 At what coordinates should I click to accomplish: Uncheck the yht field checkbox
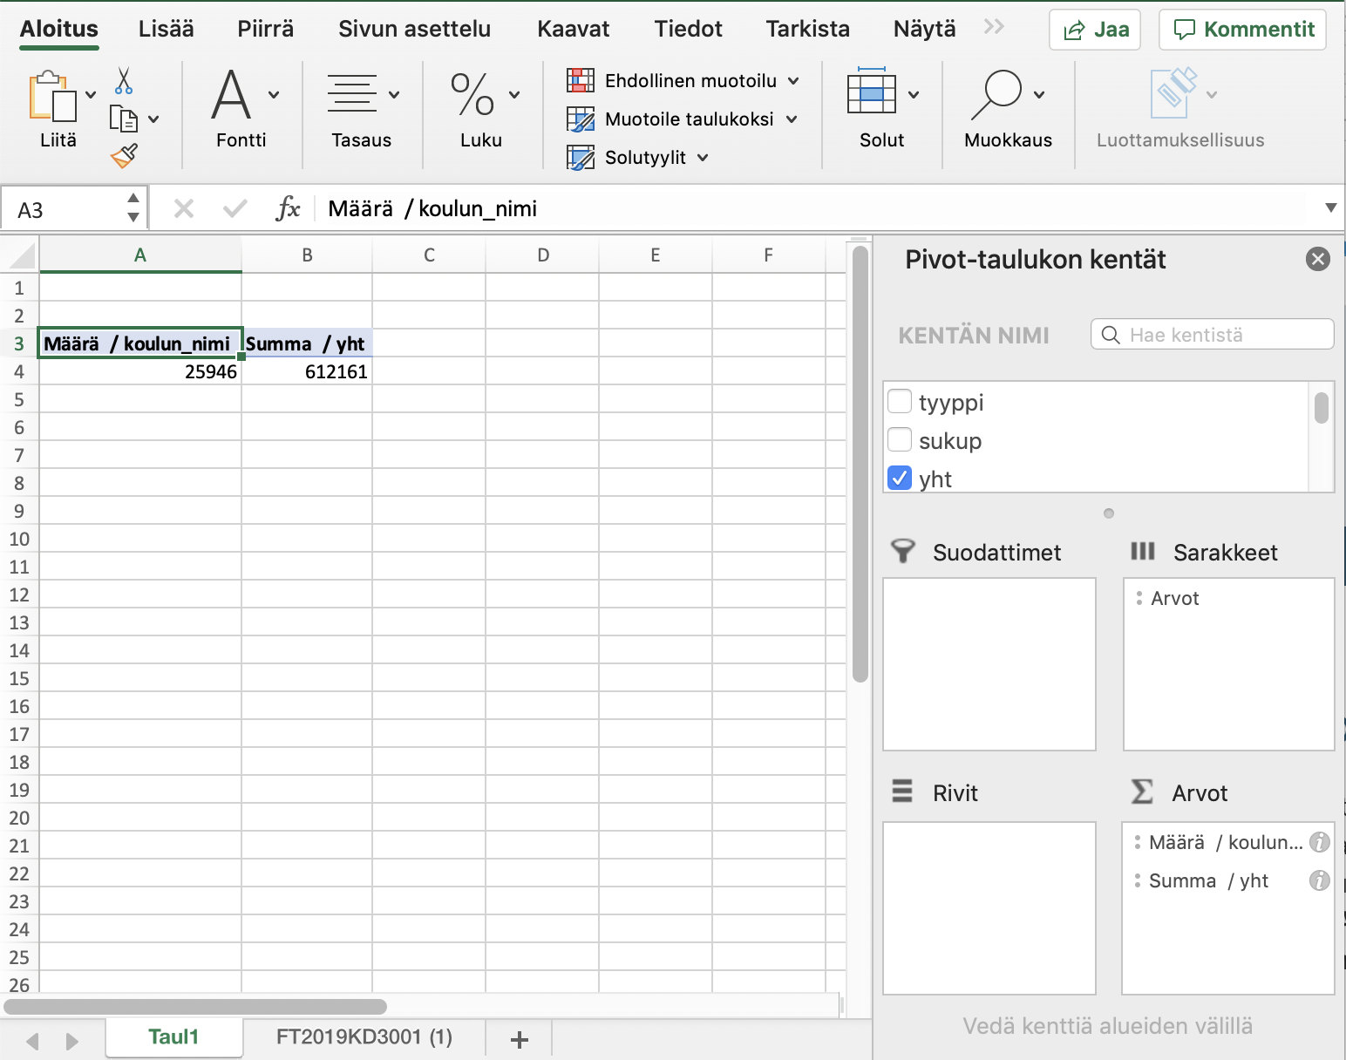(x=900, y=479)
